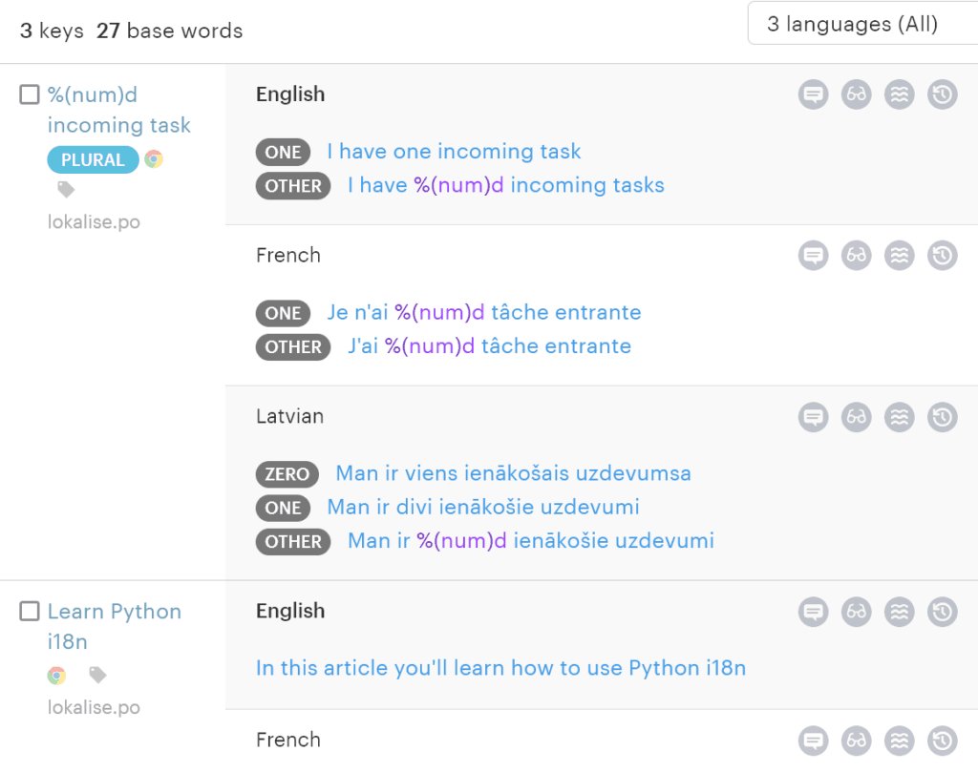Edit the English ONE form translation
The width and height of the screenshot is (978, 772).
454,152
